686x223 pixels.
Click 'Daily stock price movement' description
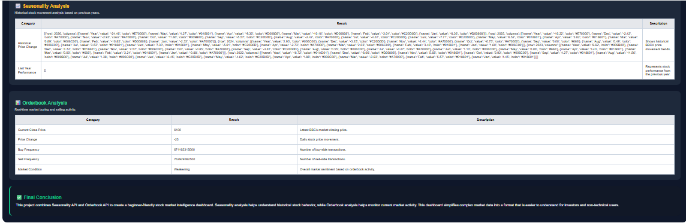click(320, 139)
